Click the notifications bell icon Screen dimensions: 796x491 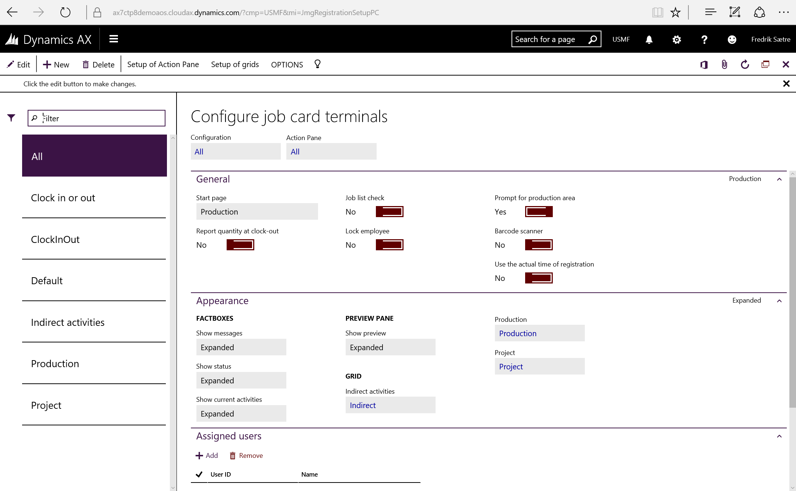tap(649, 39)
